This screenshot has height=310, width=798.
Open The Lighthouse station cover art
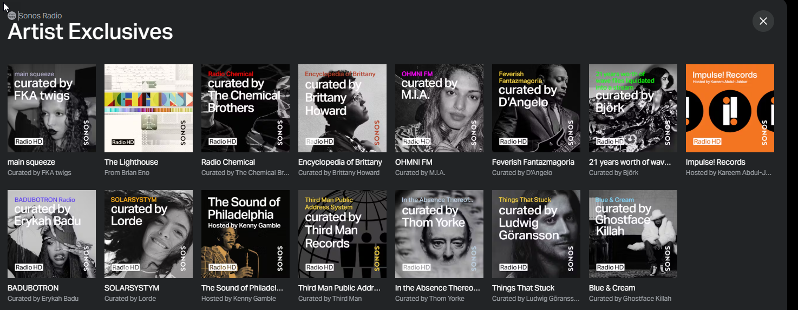(x=148, y=109)
